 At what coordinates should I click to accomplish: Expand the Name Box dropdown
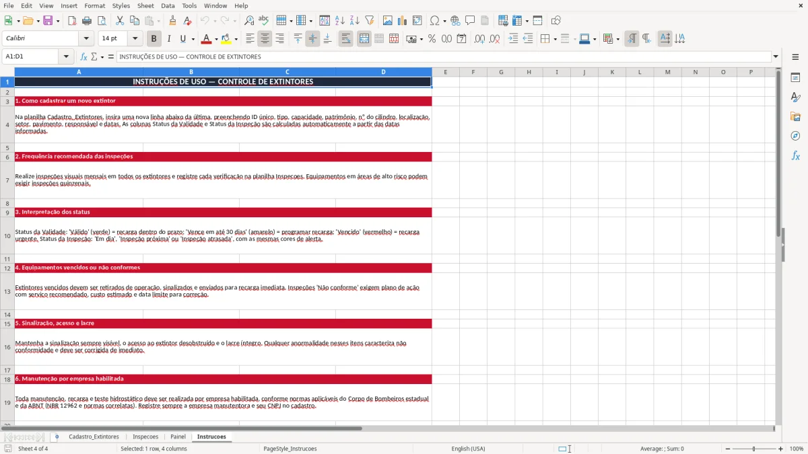pos(66,57)
